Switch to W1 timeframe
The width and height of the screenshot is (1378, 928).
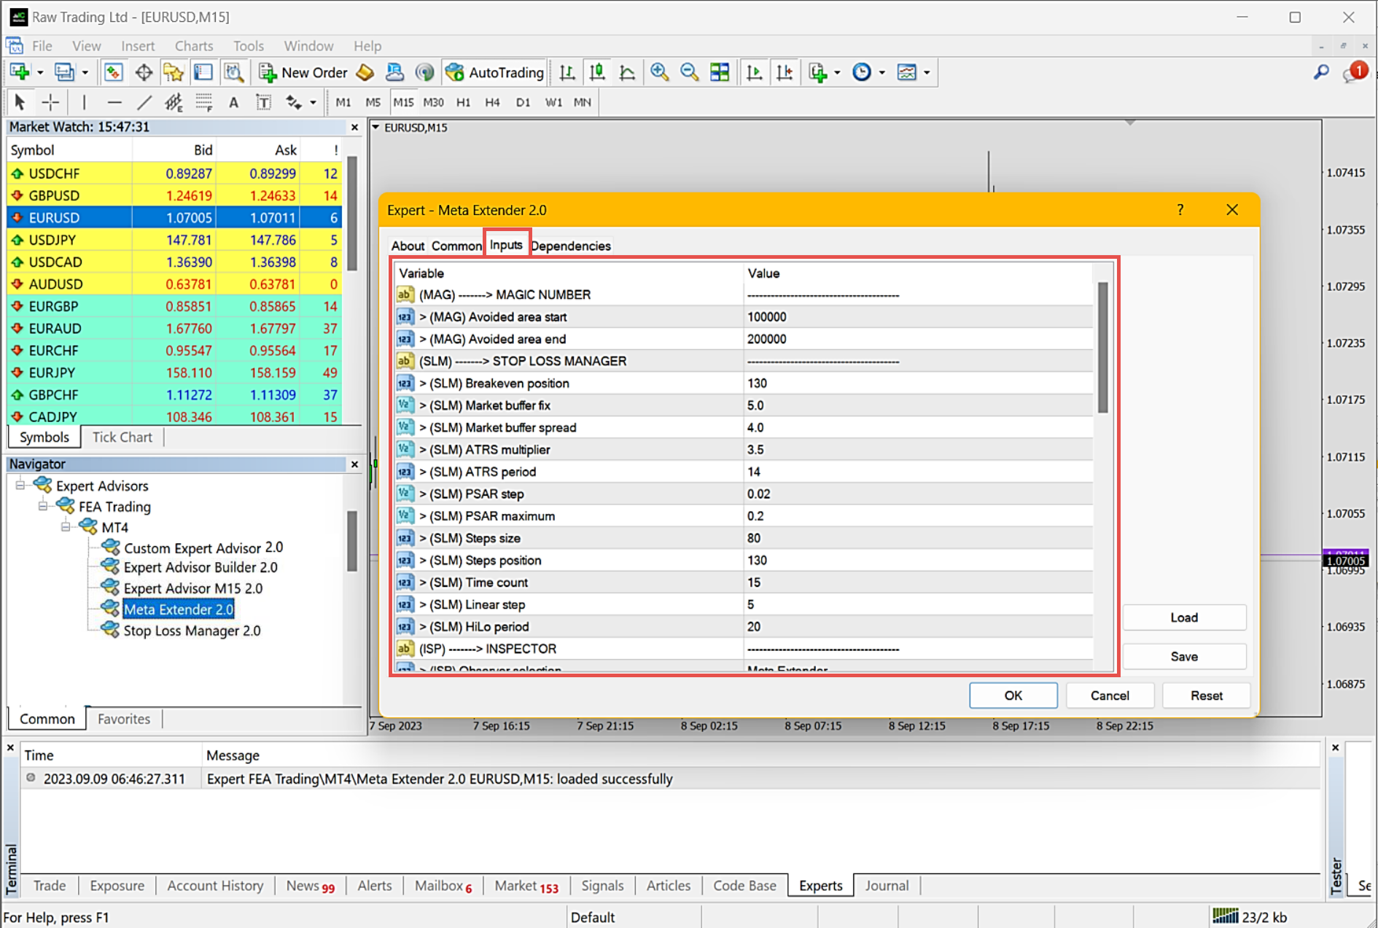pos(553,102)
